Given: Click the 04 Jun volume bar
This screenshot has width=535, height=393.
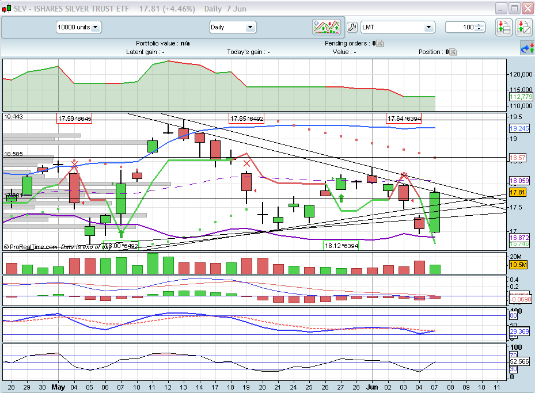Looking at the screenshot, I should [419, 267].
